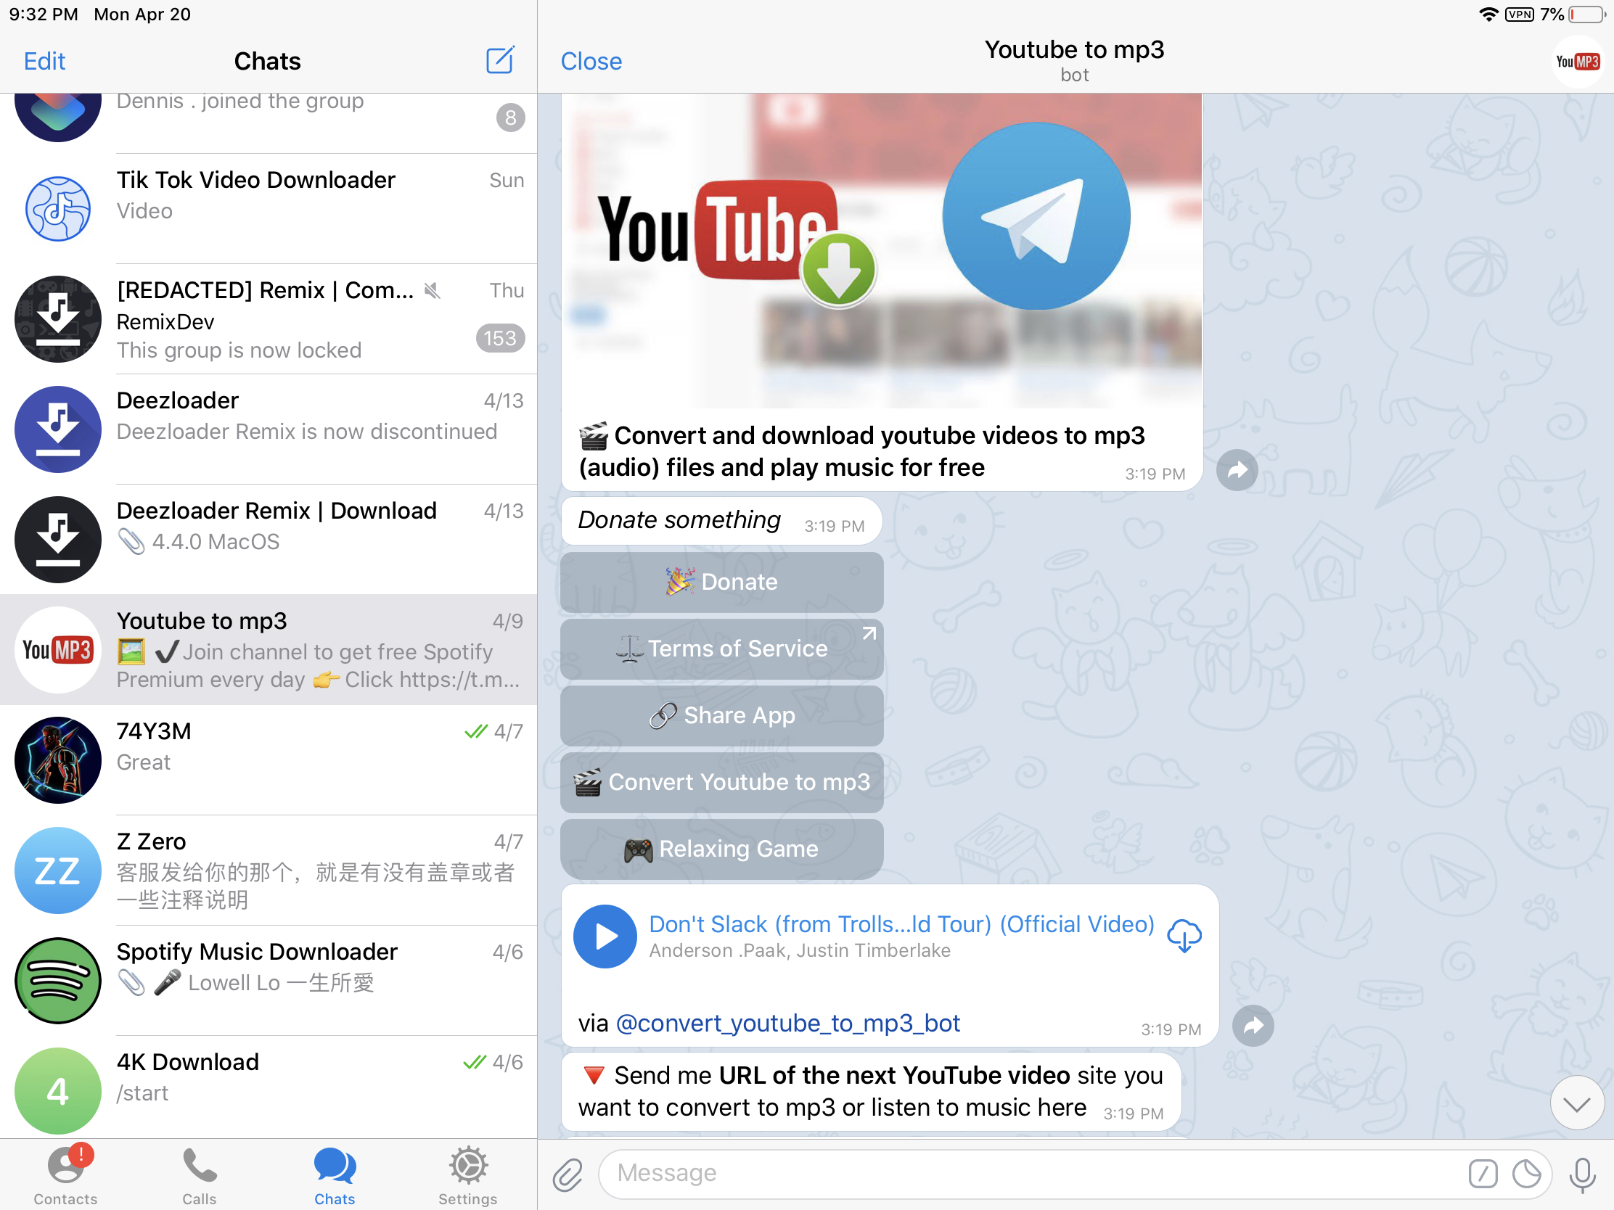Tap the Terms of Service button
Image resolution: width=1614 pixels, height=1210 pixels.
719,649
